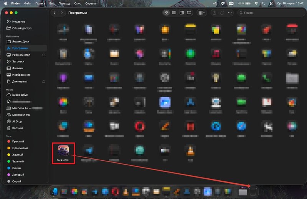Select Загрузки in the sidebar
The width and height of the screenshot is (307, 199).
18,62
